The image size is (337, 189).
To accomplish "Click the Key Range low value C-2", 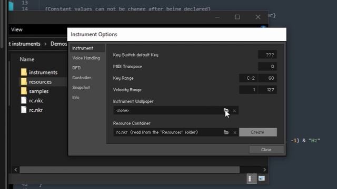I will (249, 78).
